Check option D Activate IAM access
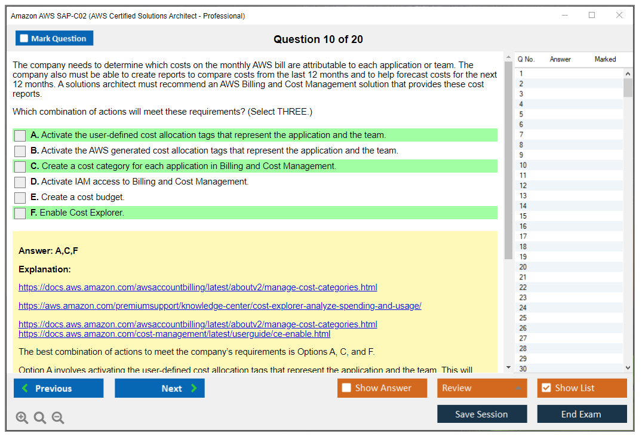The width and height of the screenshot is (642, 439). pyautogui.click(x=20, y=182)
